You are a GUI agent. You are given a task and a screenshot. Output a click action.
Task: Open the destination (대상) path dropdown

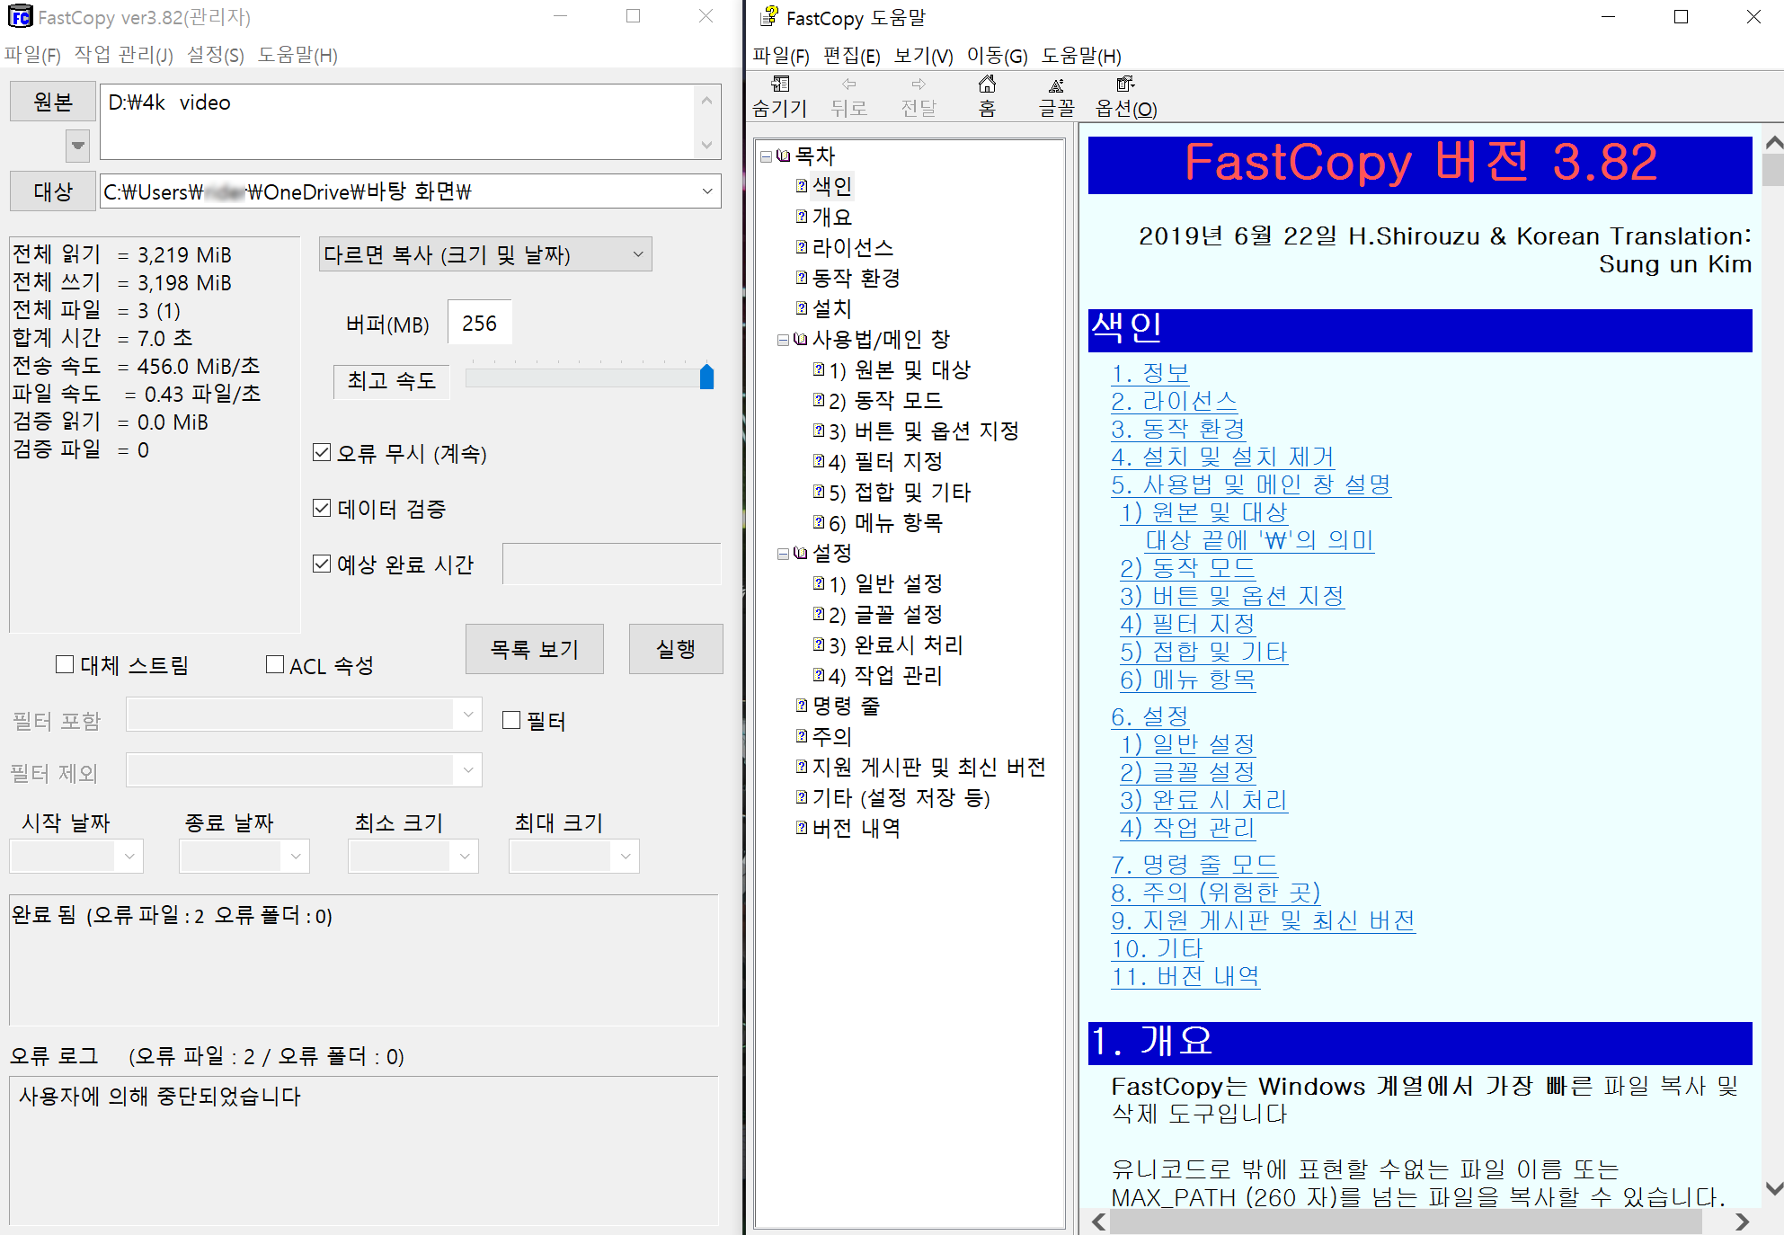click(x=707, y=191)
